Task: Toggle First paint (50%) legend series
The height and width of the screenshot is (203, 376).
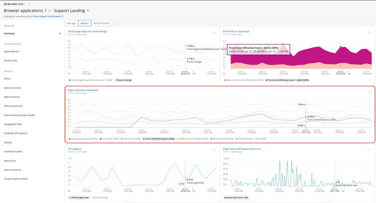Action: [131, 139]
